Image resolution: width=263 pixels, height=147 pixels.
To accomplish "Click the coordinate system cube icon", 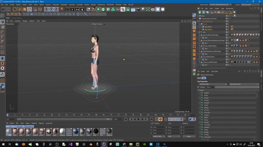I will coord(62,9).
